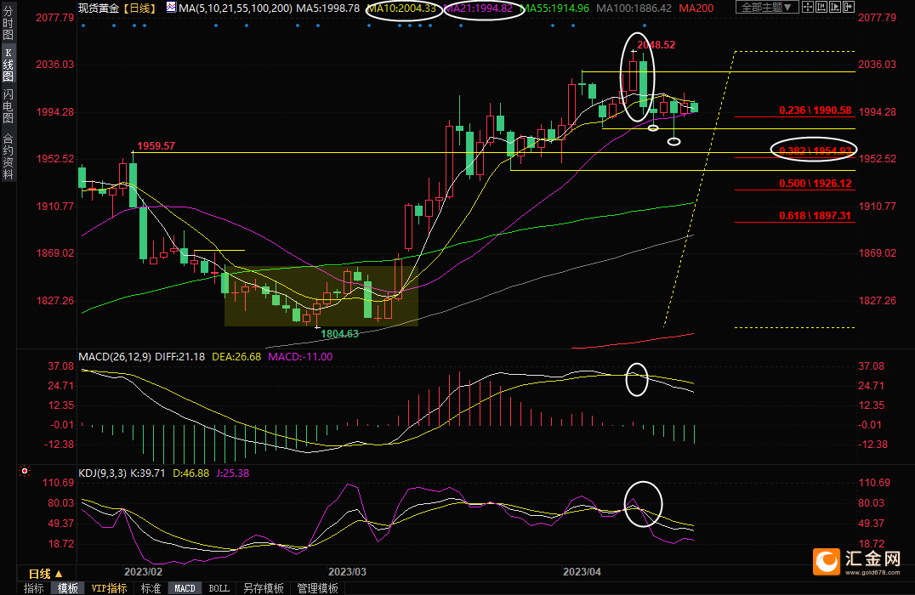Click the 2023/02 date axis label
The image size is (915, 595).
pos(143,572)
